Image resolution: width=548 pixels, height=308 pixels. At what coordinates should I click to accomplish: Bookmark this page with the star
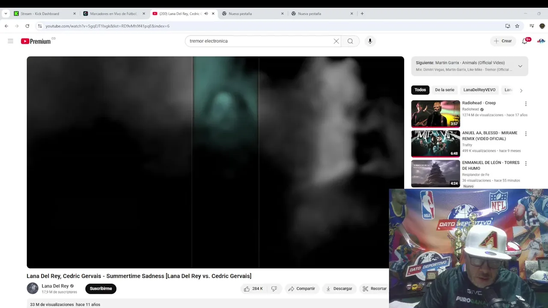point(517,26)
